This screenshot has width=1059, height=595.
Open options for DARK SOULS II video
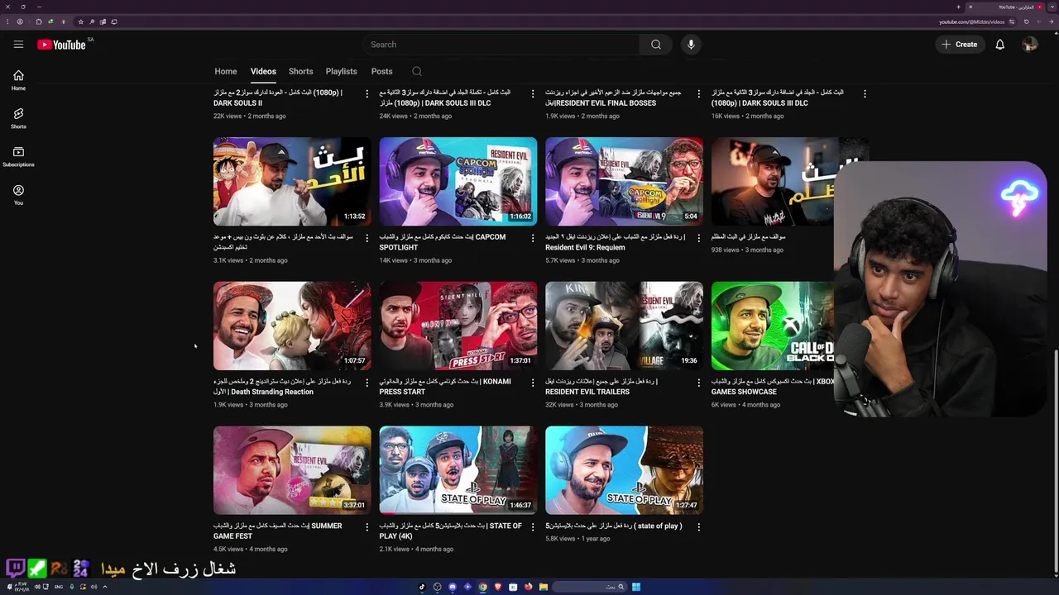(x=367, y=93)
